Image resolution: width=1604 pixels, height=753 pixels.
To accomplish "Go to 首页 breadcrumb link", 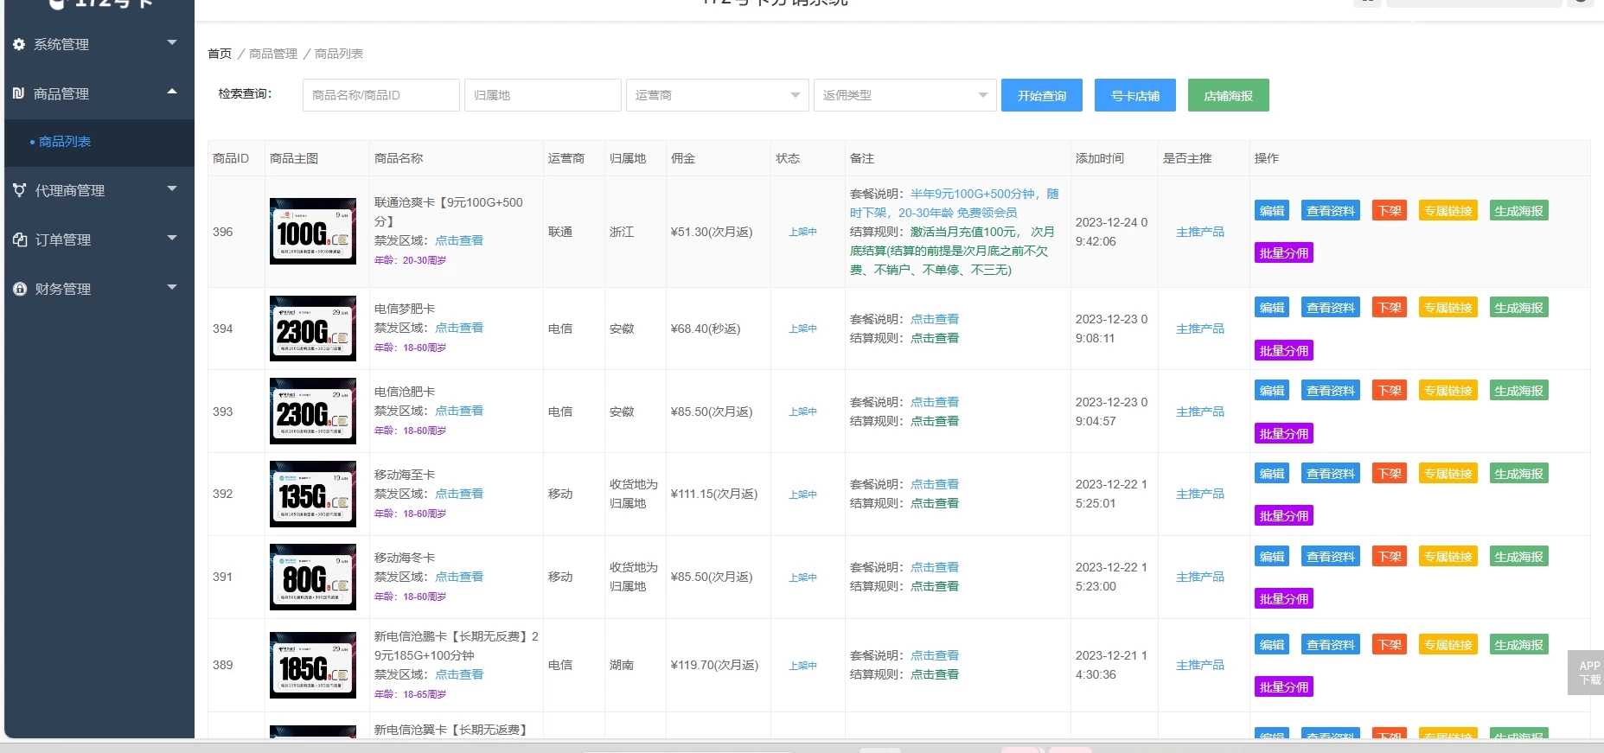I will (220, 54).
